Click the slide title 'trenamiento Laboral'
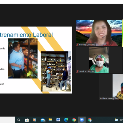This screenshot has width=123, height=123. (26, 35)
